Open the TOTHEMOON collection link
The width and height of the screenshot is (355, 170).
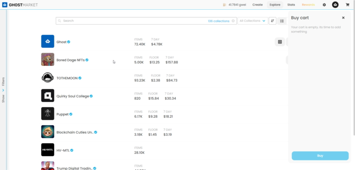click(67, 78)
